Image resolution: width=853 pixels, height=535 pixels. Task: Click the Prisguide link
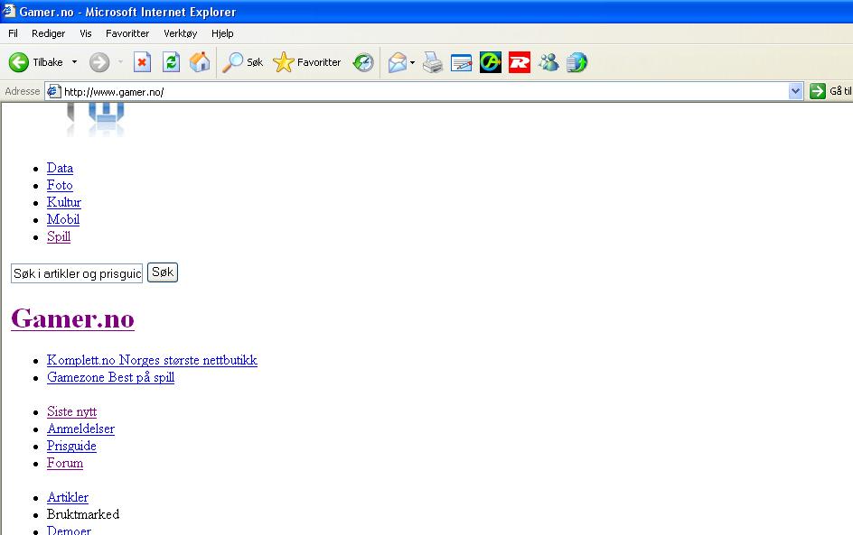(x=71, y=446)
